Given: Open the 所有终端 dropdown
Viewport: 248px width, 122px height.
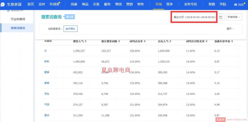Looking at the screenshot, I should 234,17.
